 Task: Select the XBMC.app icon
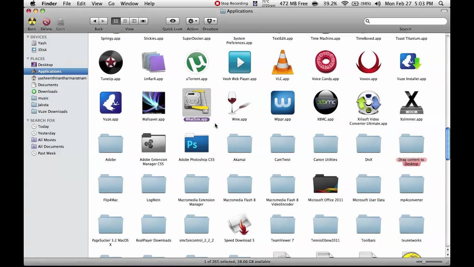coord(325,103)
